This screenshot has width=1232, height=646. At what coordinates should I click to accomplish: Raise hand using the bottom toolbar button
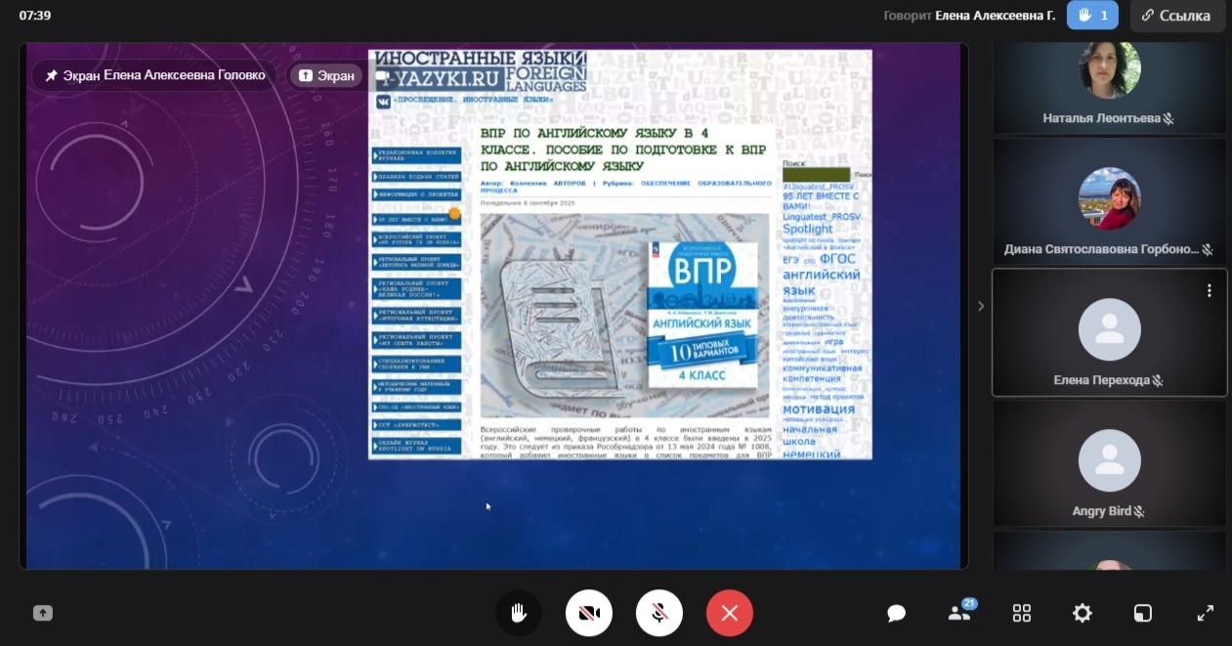[518, 614]
